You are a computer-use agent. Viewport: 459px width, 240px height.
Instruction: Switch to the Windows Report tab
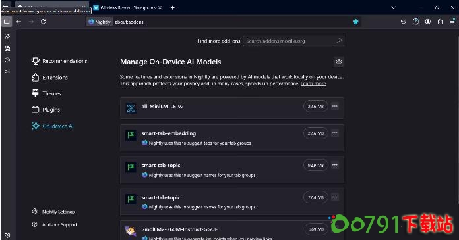click(x=128, y=8)
